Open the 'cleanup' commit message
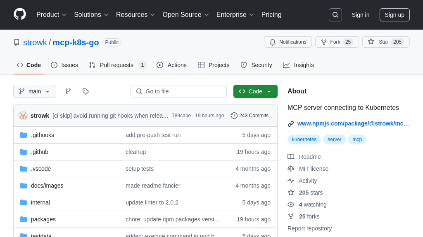This screenshot has height=237, width=423. [135, 152]
